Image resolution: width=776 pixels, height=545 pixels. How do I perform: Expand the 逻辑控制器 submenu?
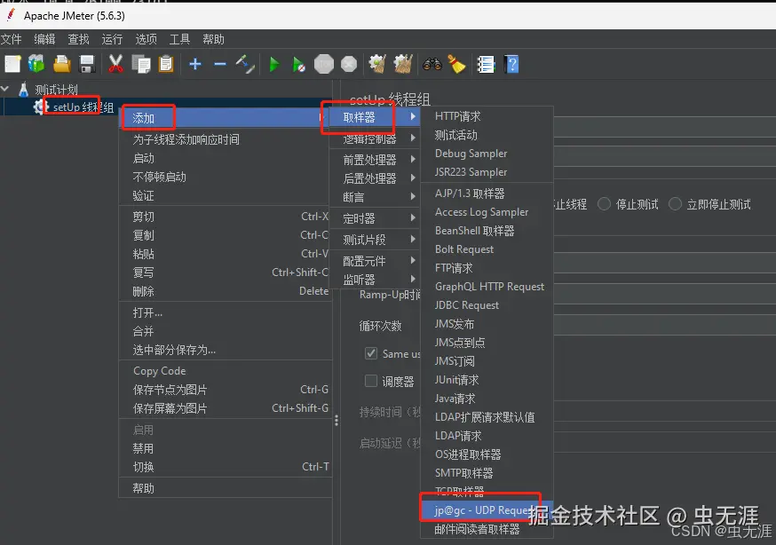(x=371, y=138)
